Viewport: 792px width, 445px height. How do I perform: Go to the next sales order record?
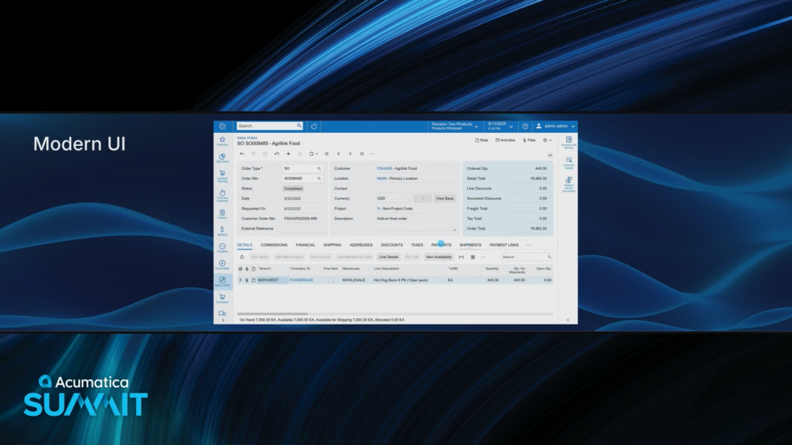coord(350,154)
